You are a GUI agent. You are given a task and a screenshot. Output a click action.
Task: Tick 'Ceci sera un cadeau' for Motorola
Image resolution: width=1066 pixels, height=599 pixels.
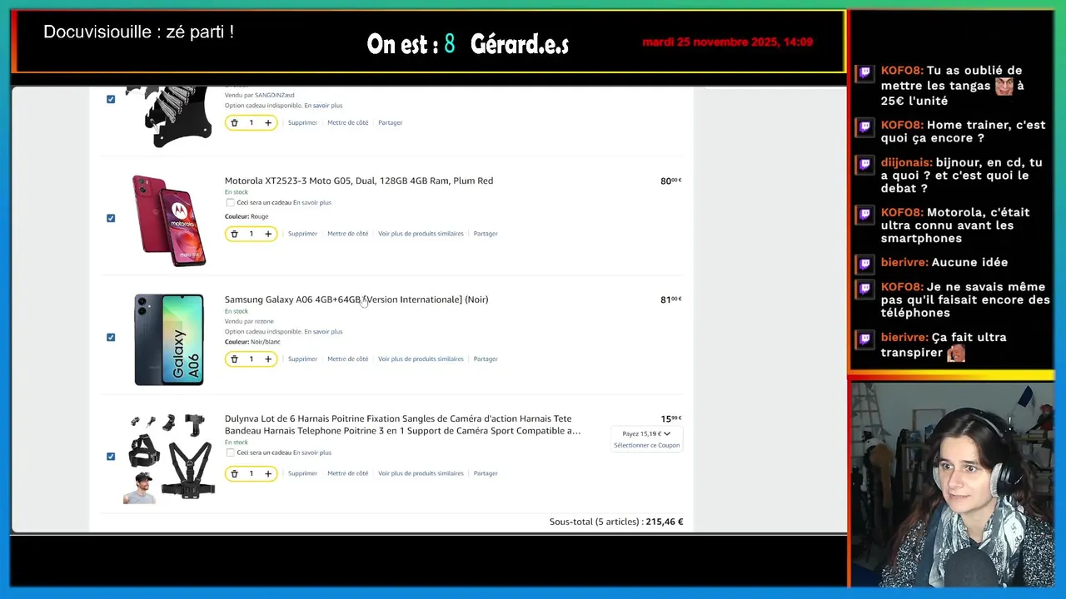click(230, 202)
